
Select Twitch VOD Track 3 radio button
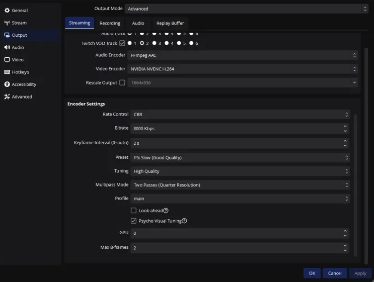154,44
